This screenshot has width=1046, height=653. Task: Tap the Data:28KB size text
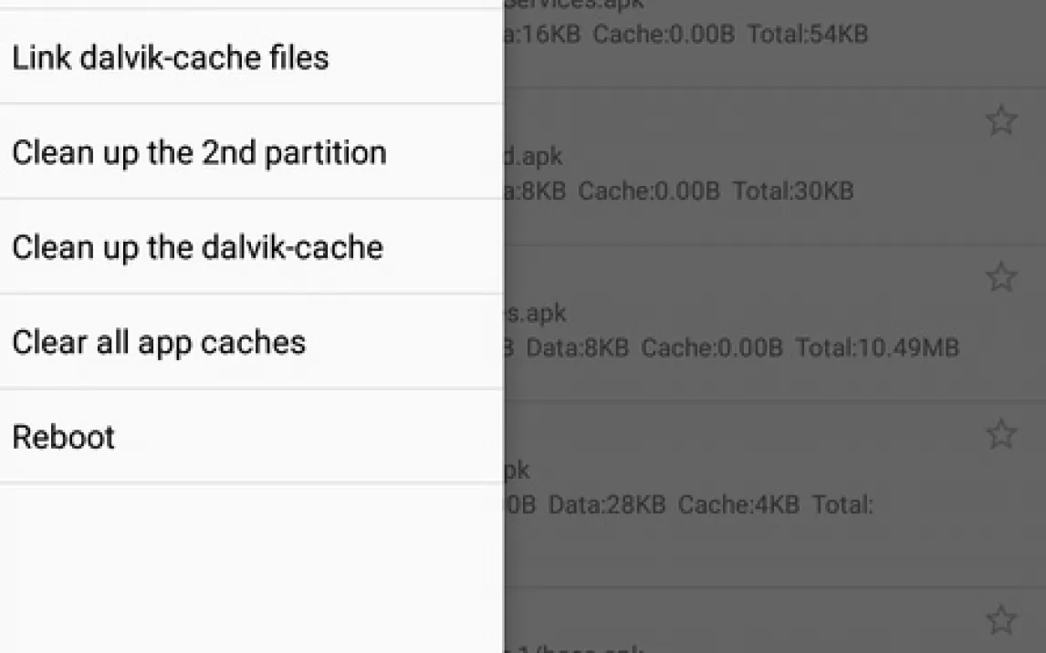(607, 504)
